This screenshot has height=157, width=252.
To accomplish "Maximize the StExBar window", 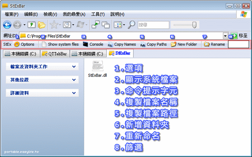I will (238, 6).
